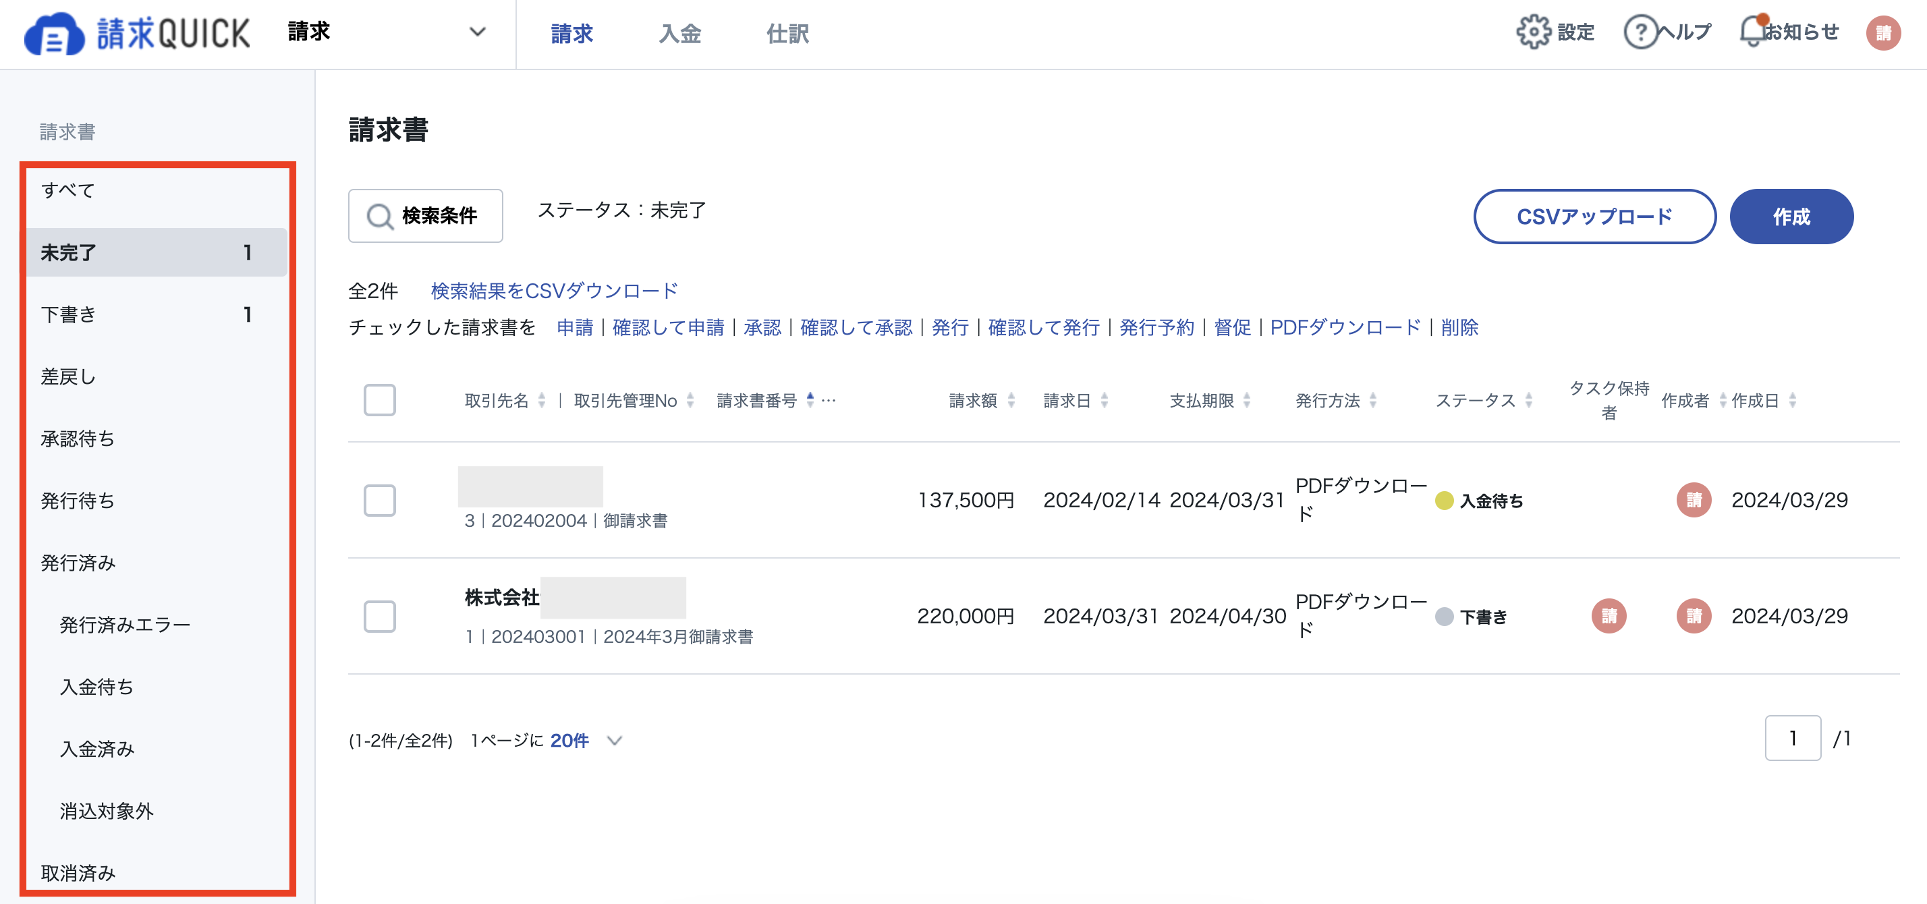Viewport: 1927px width, 904px height.
Task: Click amount 137,500円
Action: pyautogui.click(x=965, y=500)
